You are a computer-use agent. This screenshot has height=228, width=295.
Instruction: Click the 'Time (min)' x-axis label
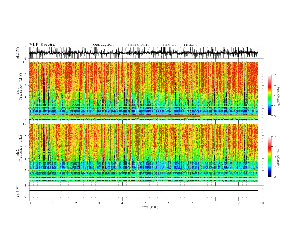click(149, 207)
